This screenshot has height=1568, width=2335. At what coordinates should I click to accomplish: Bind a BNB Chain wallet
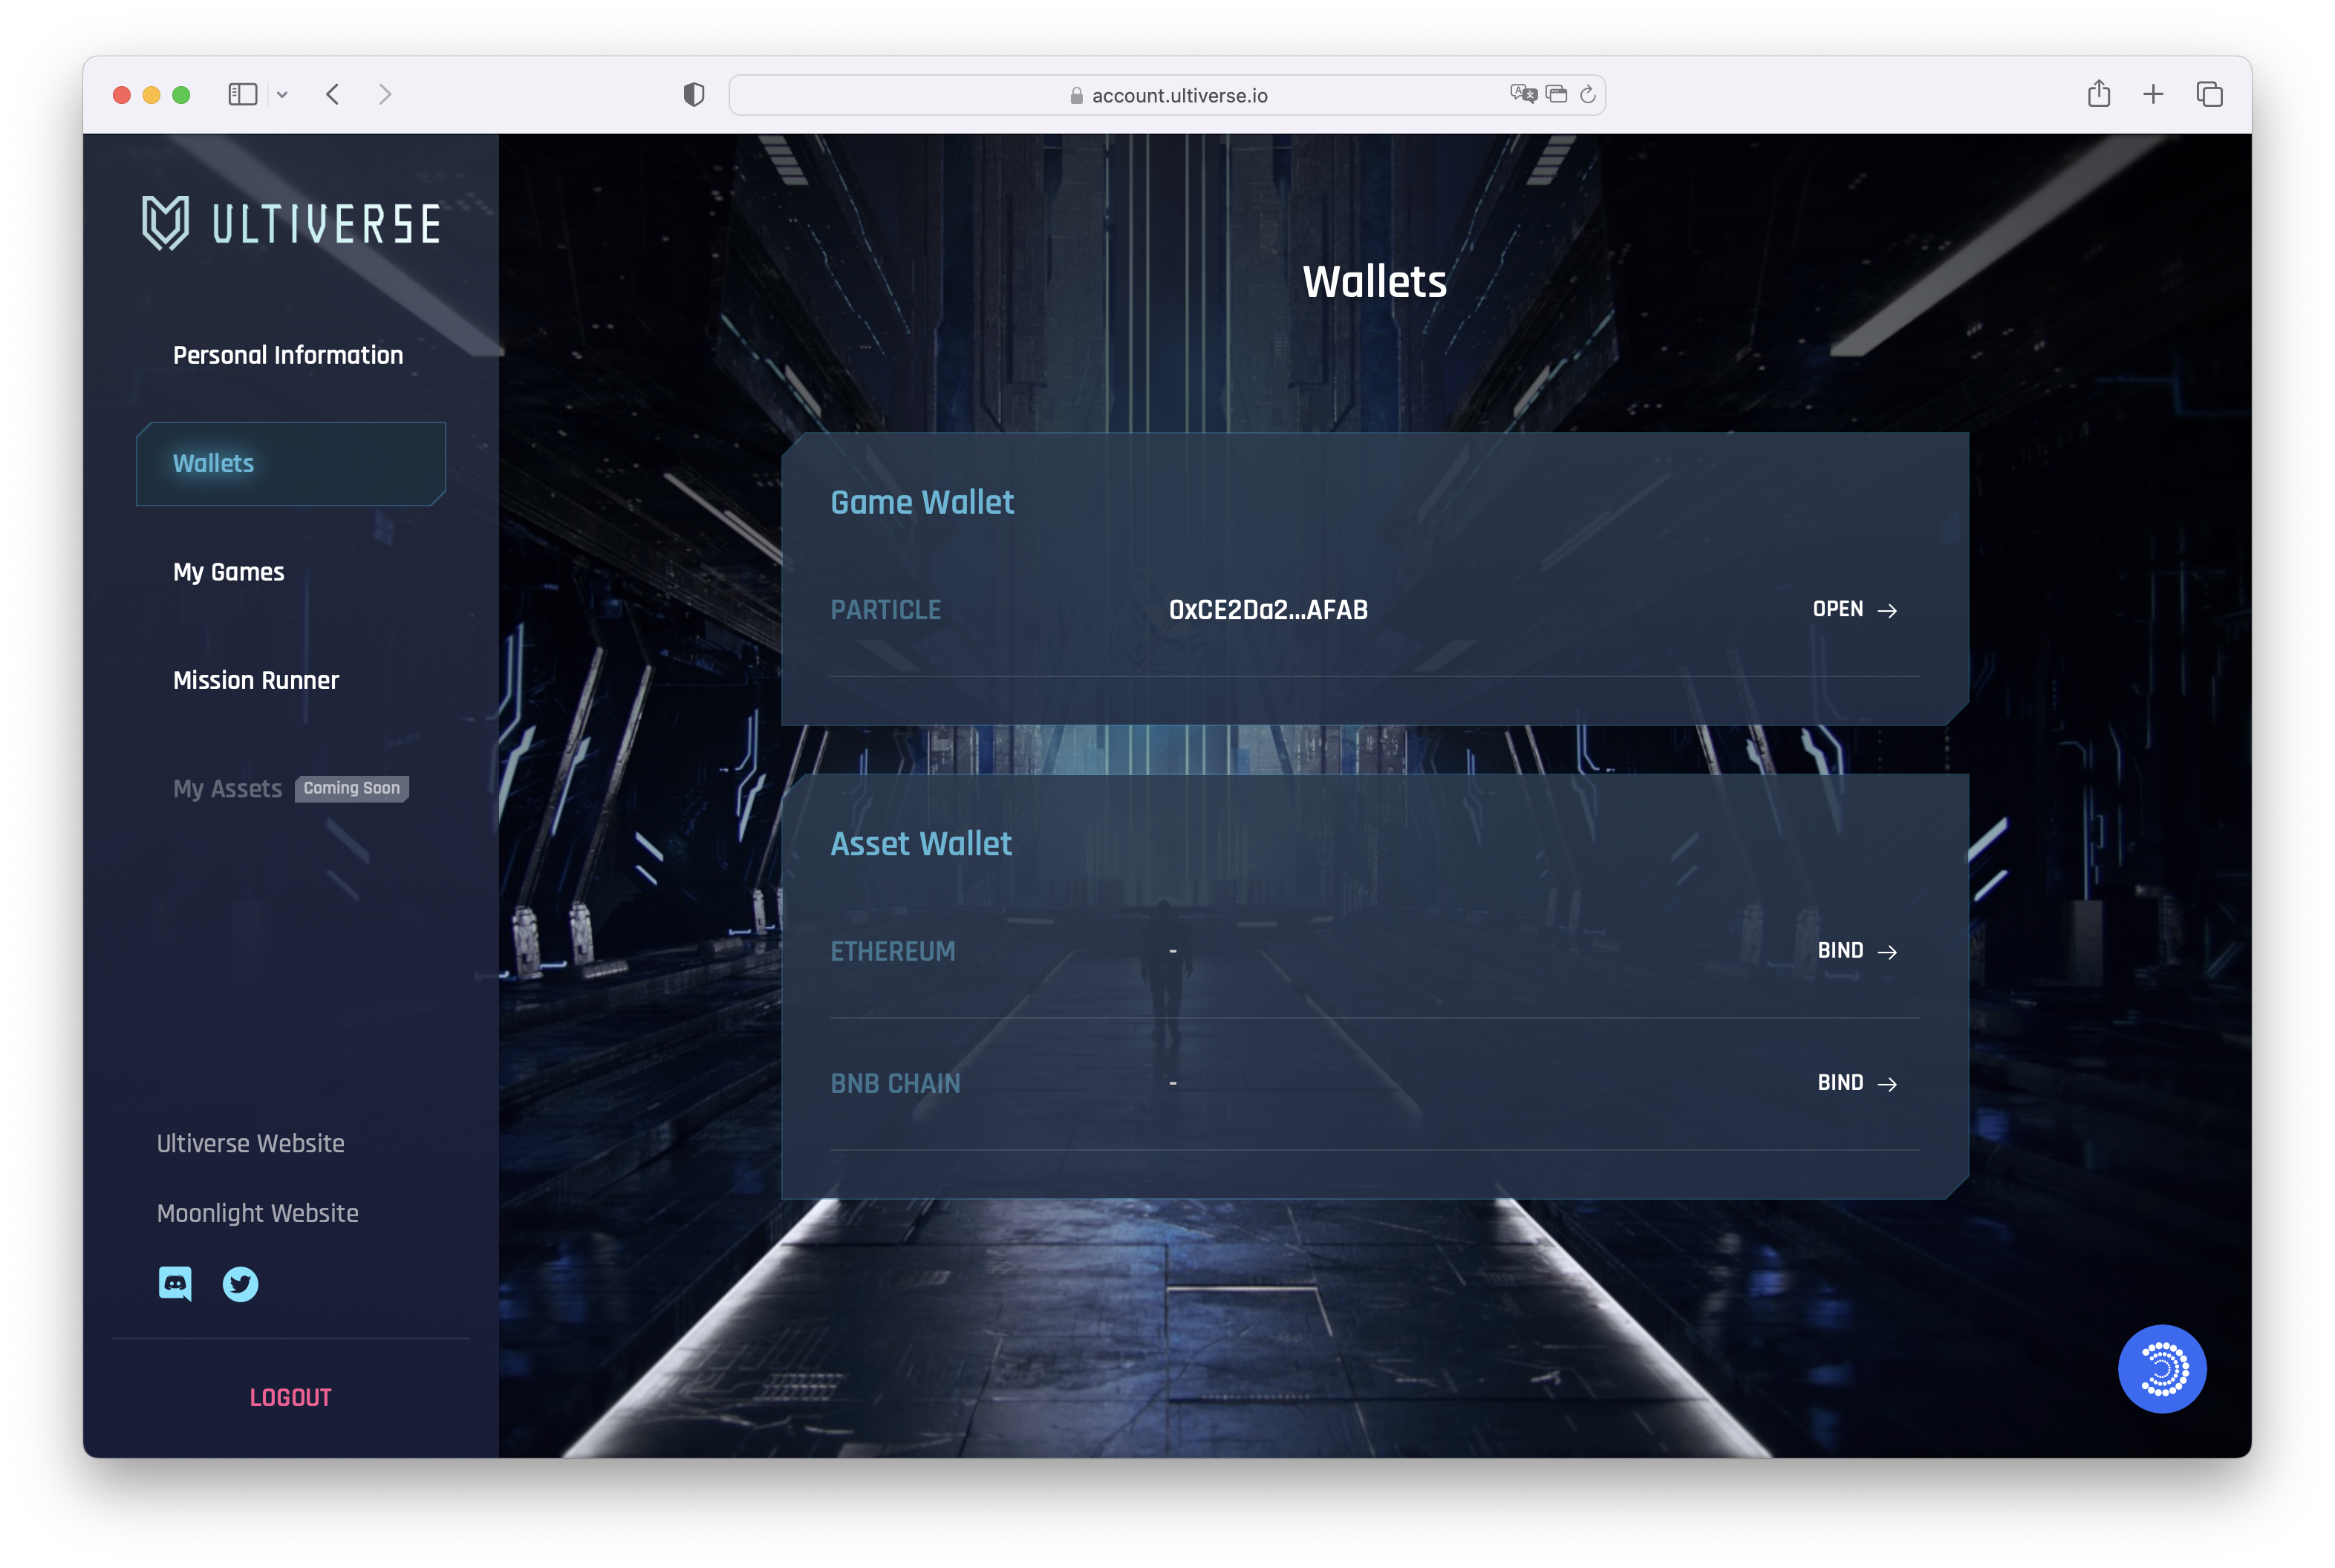click(x=1857, y=1082)
